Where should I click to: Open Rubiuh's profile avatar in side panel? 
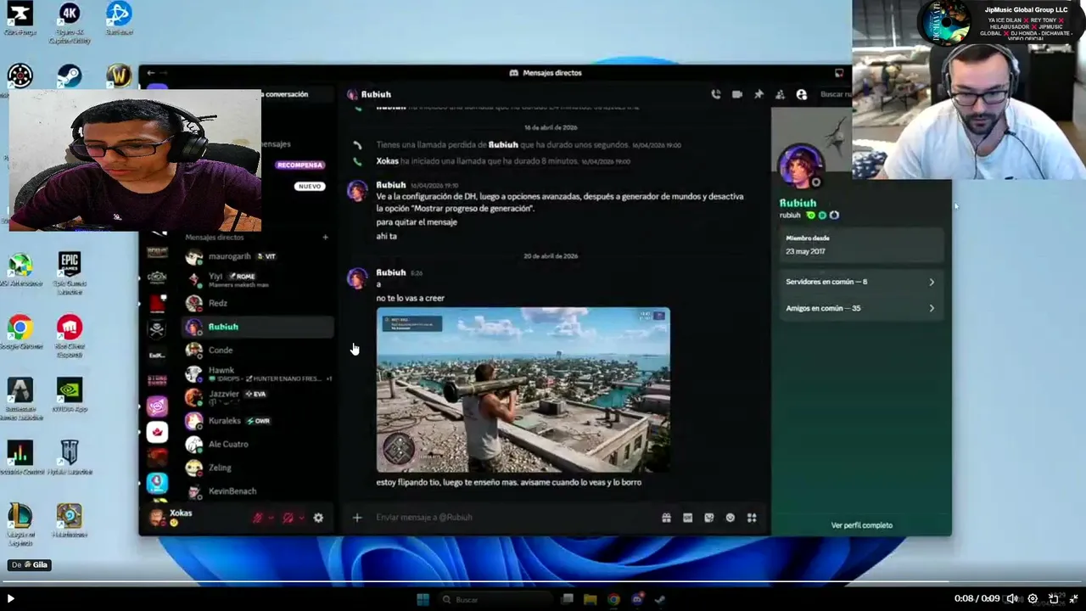[800, 167]
